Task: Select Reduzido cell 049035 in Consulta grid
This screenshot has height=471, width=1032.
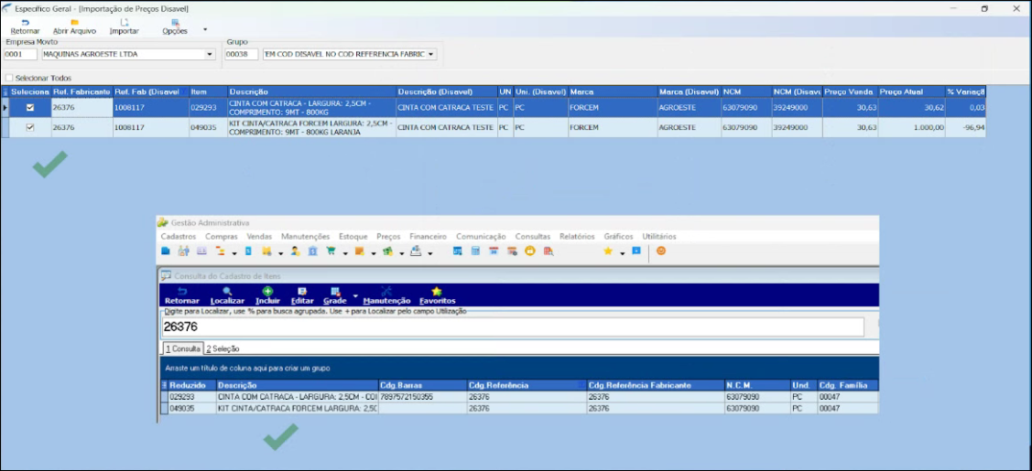Action: (x=191, y=408)
